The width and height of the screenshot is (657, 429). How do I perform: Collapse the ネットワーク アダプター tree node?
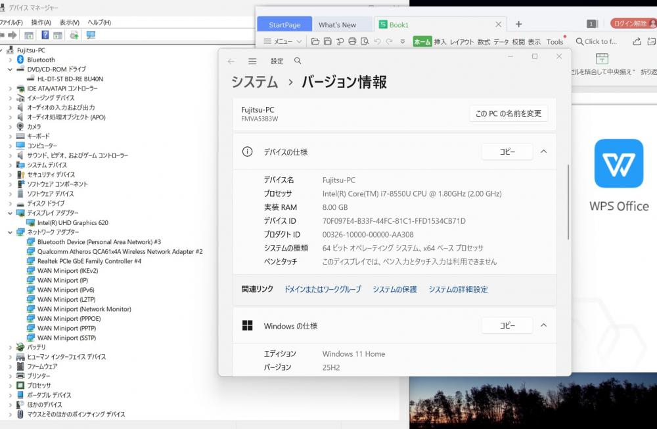[x=11, y=232]
